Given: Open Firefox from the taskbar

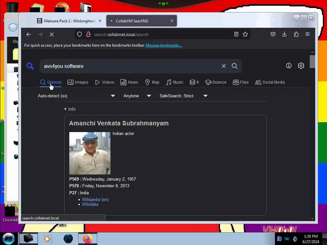Looking at the screenshot, I should tap(88, 239).
